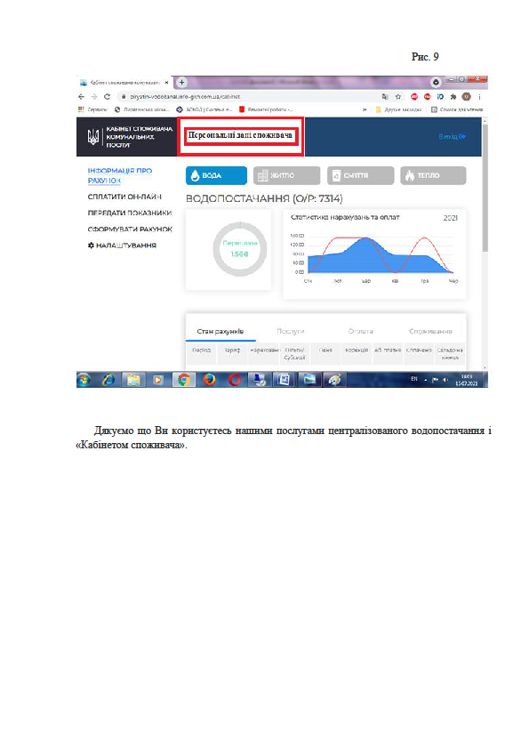Bookmark this page with the star icon

click(x=398, y=96)
